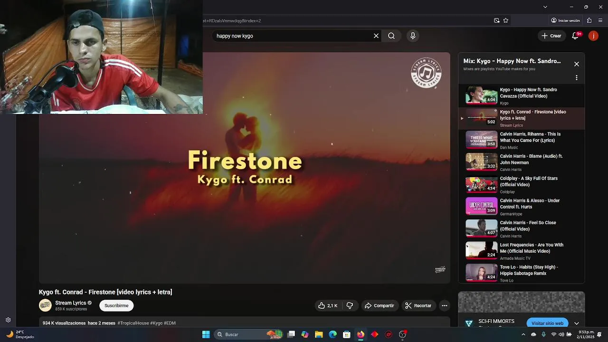Click Iniciar sesión in Firefox toolbar

click(x=565, y=20)
